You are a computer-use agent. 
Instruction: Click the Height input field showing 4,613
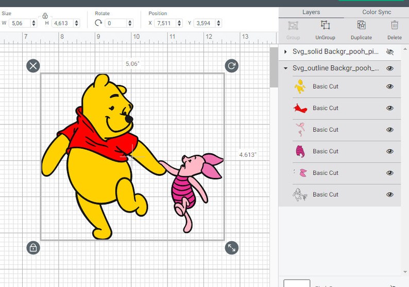pos(63,23)
